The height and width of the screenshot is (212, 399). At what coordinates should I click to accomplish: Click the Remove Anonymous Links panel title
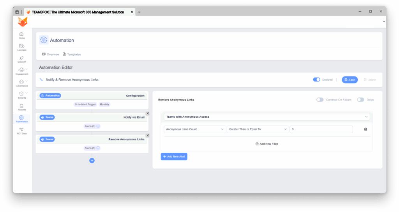[176, 100]
